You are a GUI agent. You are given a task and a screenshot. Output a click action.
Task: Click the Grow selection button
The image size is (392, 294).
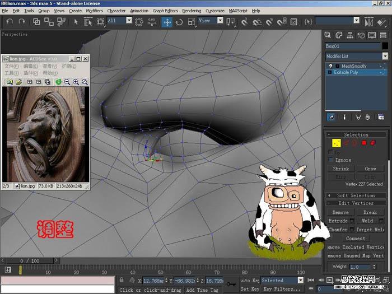(370, 169)
